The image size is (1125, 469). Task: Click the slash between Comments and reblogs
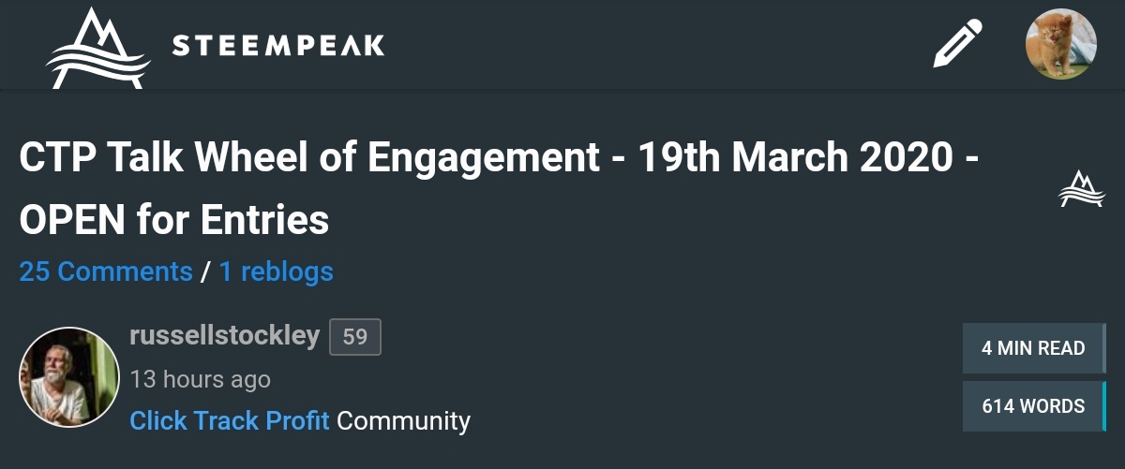click(x=205, y=271)
